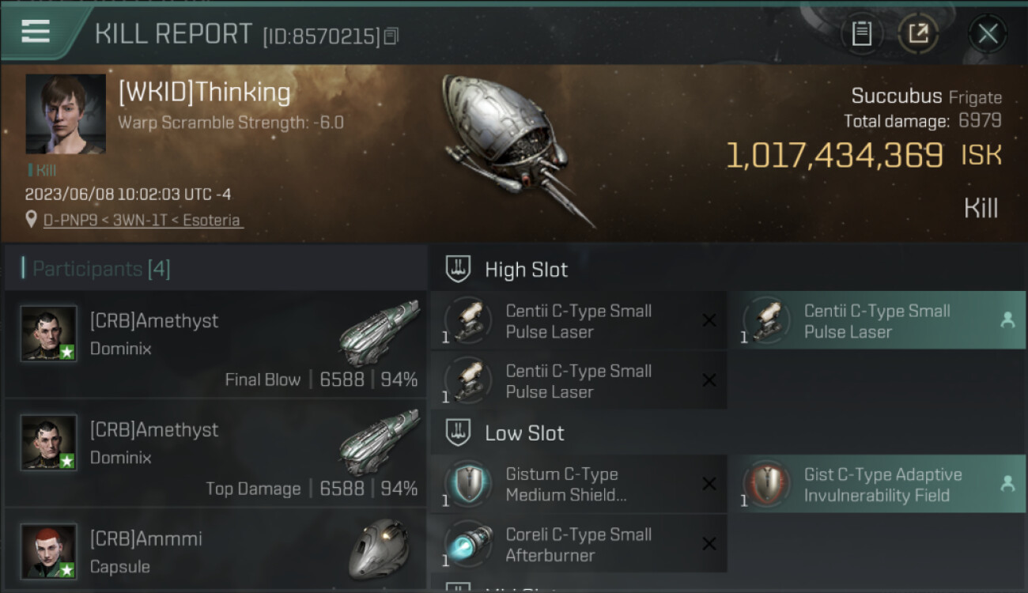Select the highlighted Centii C-Type Small Pulse Laser
1028x593 pixels.
[877, 320]
